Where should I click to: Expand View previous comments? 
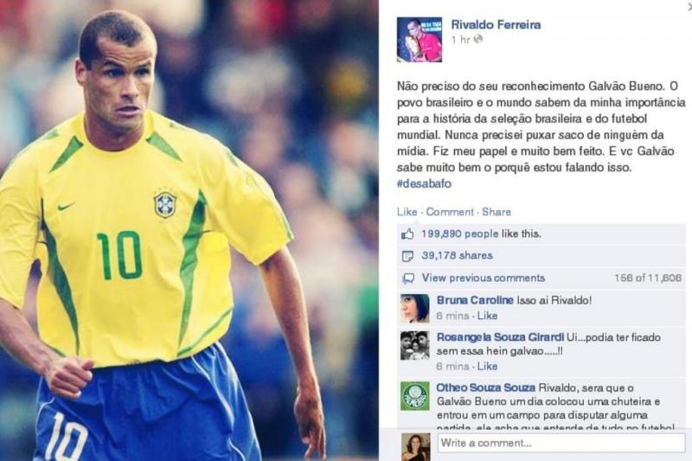coord(484,278)
